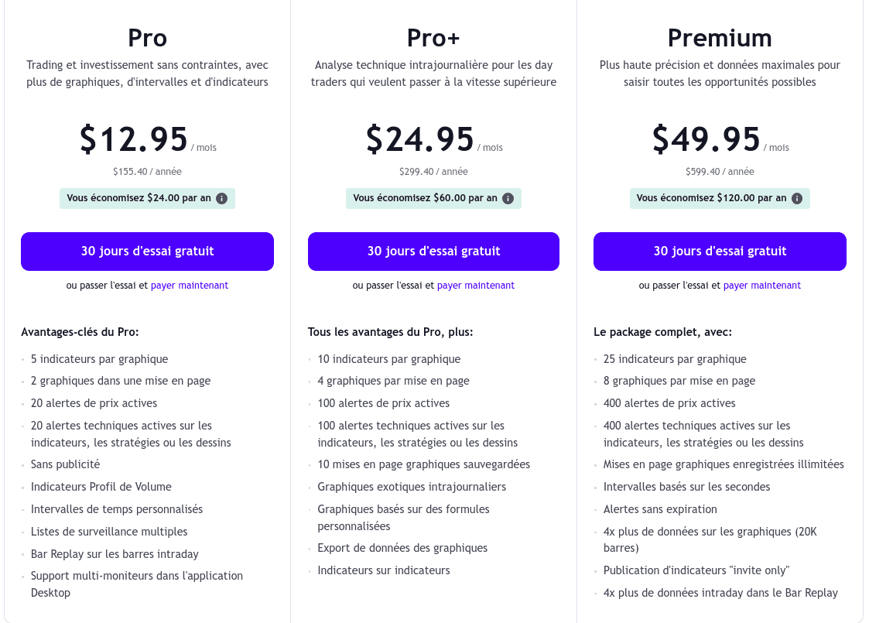This screenshot has width=869, height=623.
Task: Start the Premium plan 30-day free trial
Action: 720,252
